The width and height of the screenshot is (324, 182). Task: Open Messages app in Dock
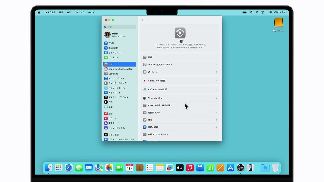[x=79, y=168]
